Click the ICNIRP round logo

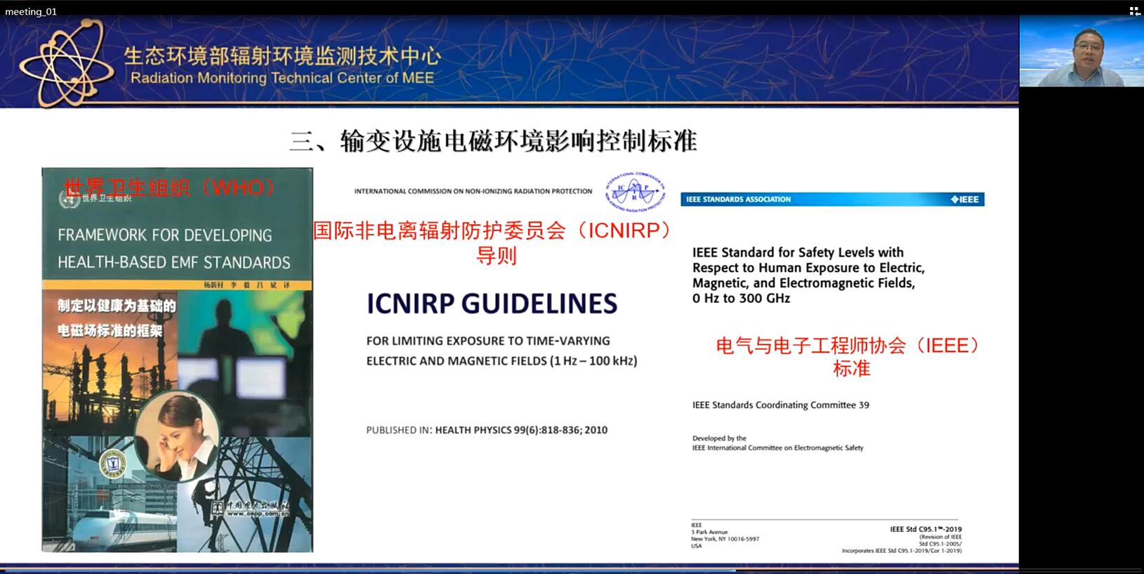pyautogui.click(x=635, y=192)
